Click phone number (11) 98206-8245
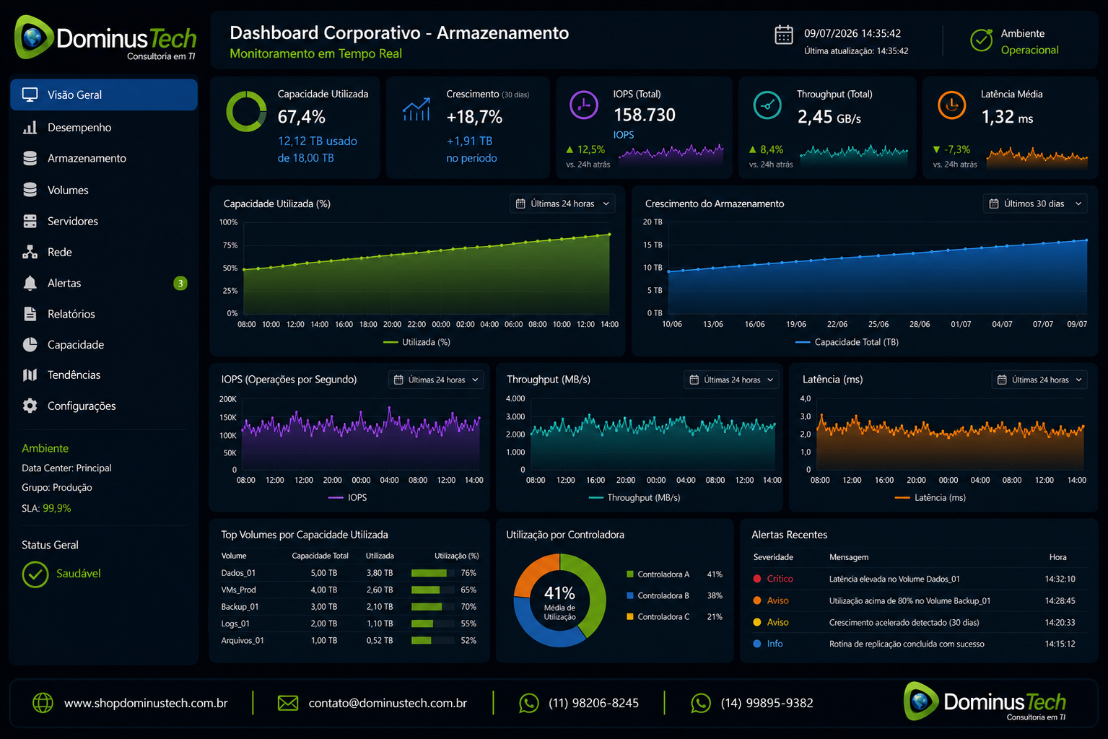This screenshot has width=1108, height=739. pyautogui.click(x=593, y=703)
